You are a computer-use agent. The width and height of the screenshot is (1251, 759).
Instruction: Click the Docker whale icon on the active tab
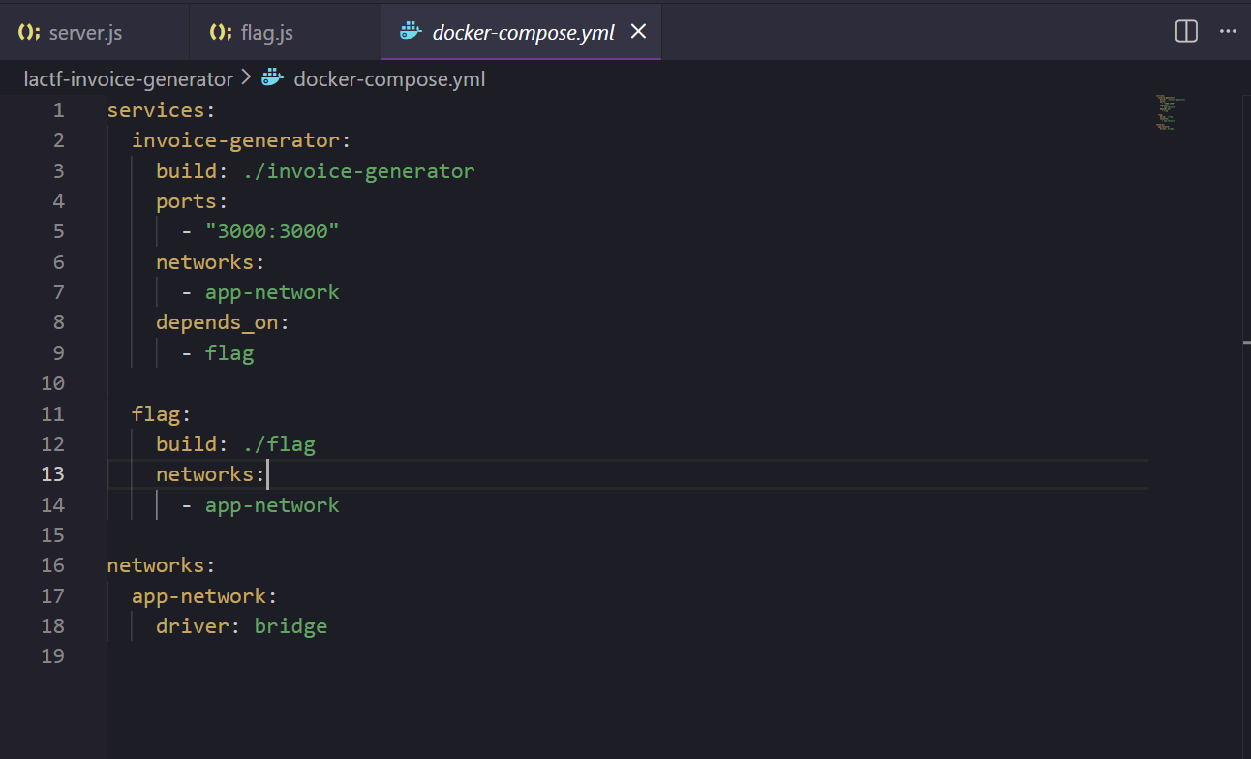point(411,32)
